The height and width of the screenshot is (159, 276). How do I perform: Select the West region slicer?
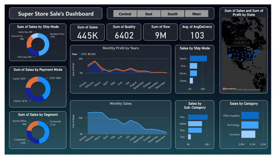[196, 14]
